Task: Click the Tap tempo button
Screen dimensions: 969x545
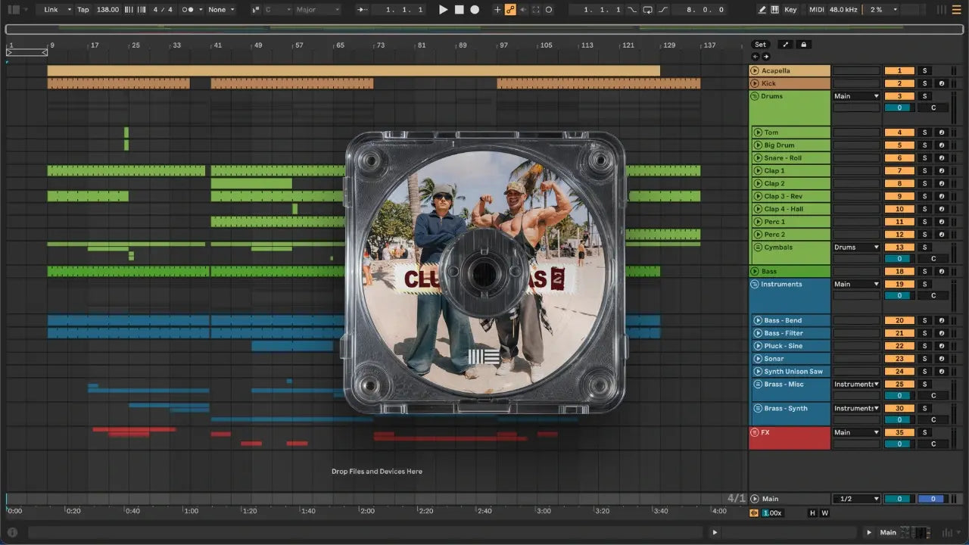Action: coord(83,10)
